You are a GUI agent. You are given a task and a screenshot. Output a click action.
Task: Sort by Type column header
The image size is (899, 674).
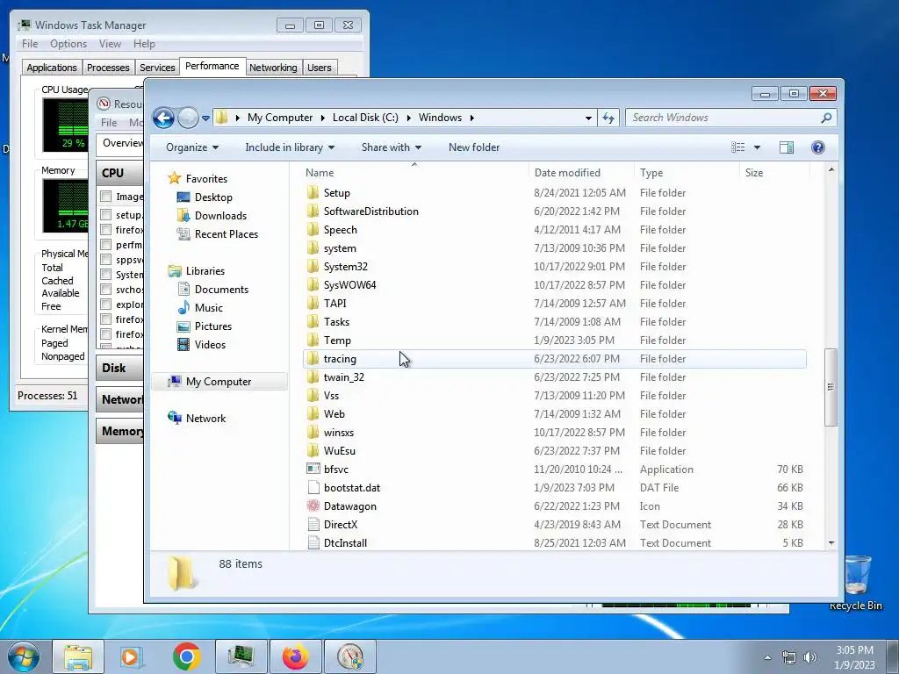pyautogui.click(x=651, y=173)
